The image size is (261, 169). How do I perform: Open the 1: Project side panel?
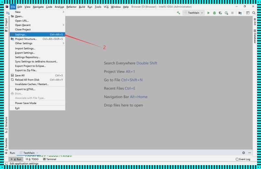tap(6, 25)
